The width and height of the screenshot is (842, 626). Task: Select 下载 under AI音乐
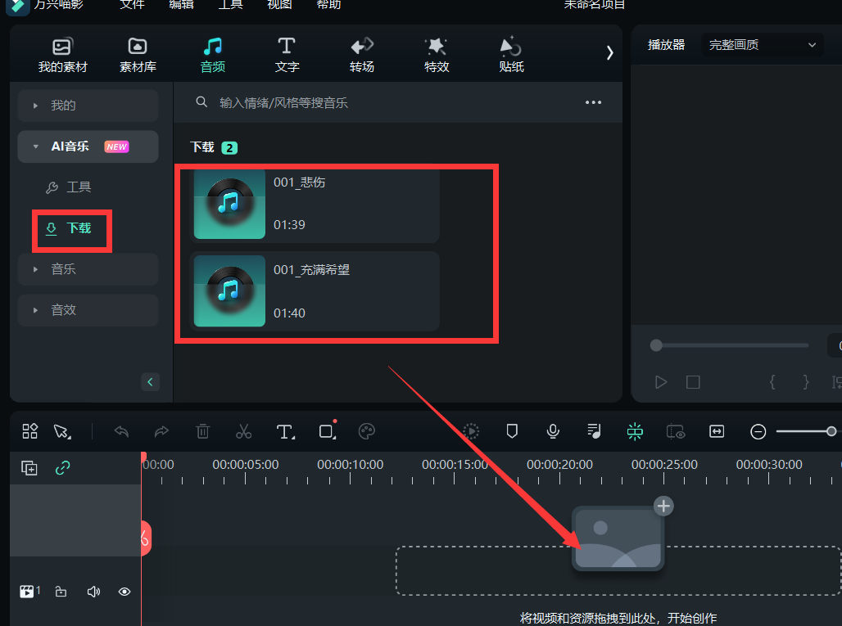pyautogui.click(x=69, y=228)
